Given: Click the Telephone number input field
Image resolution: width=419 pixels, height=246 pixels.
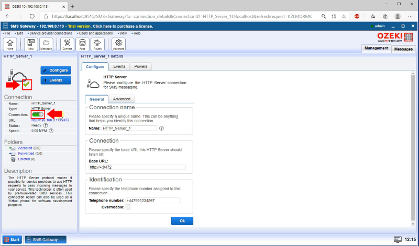Looking at the screenshot, I should [153, 201].
